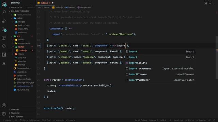Open the triangular A icon in activity bar
This screenshot has height=122, width=218.
(4, 63)
